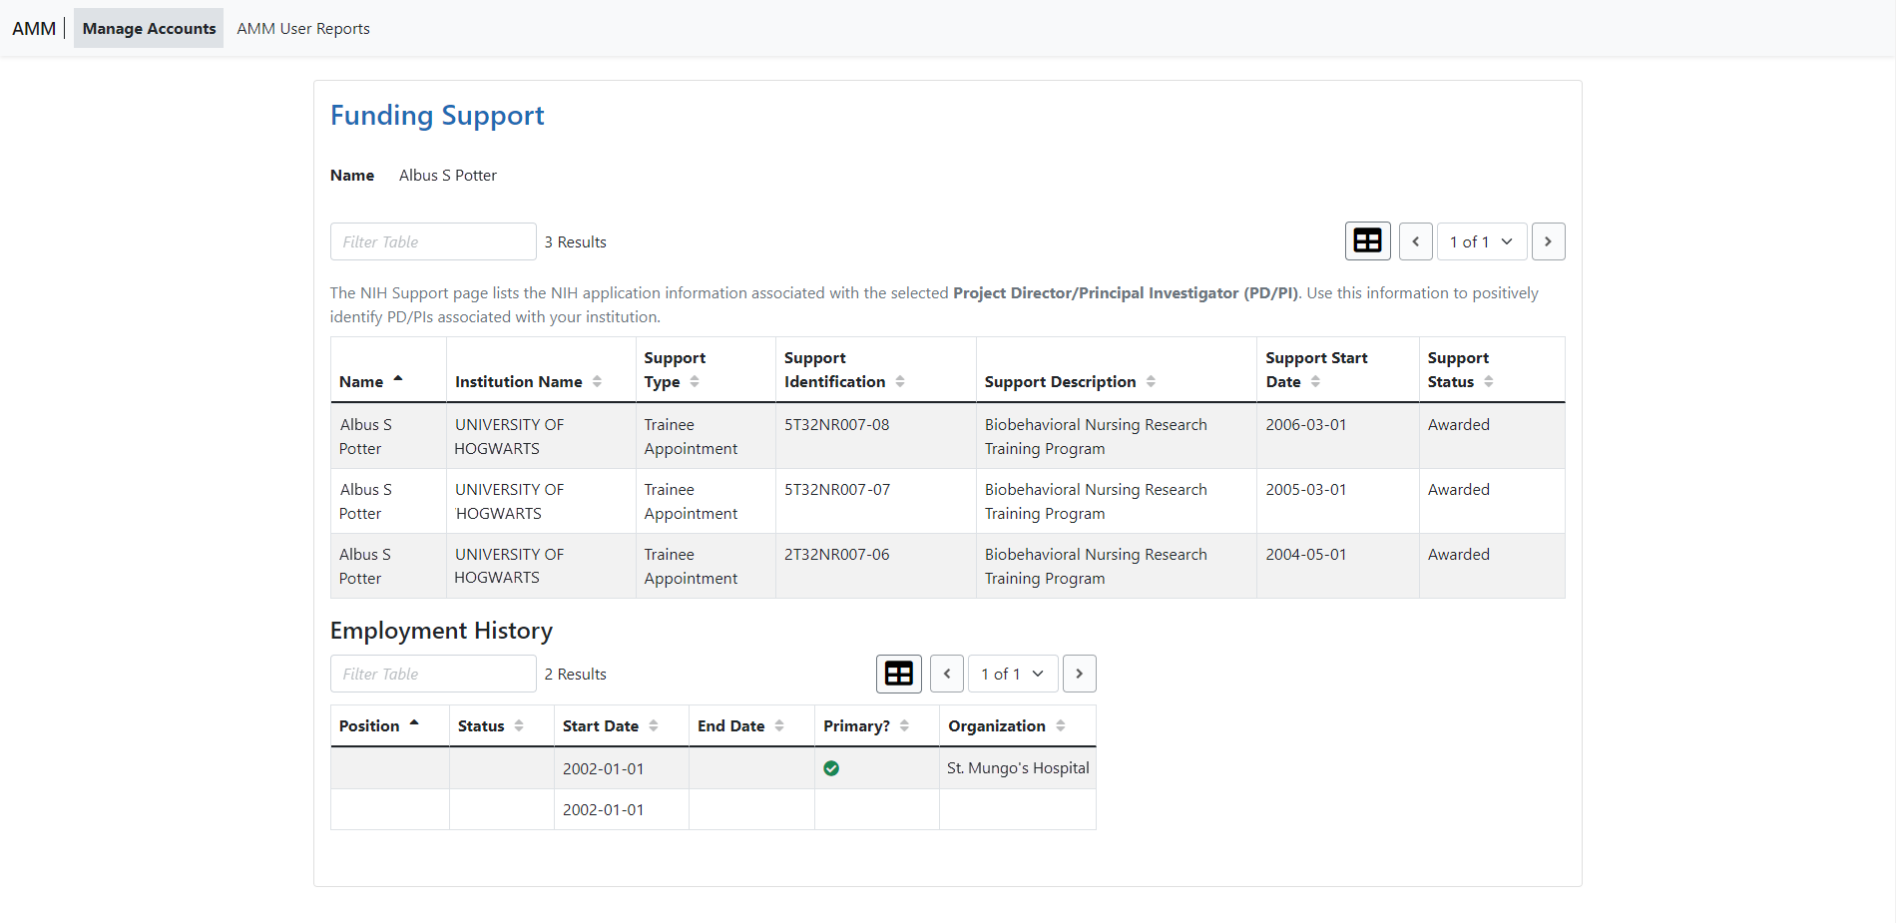Go to next page of Funding Support table
1896x923 pixels.
point(1548,241)
